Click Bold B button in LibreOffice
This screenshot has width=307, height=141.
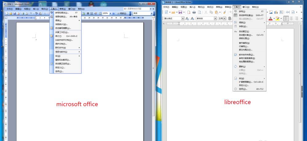pyautogui.click(x=230, y=19)
